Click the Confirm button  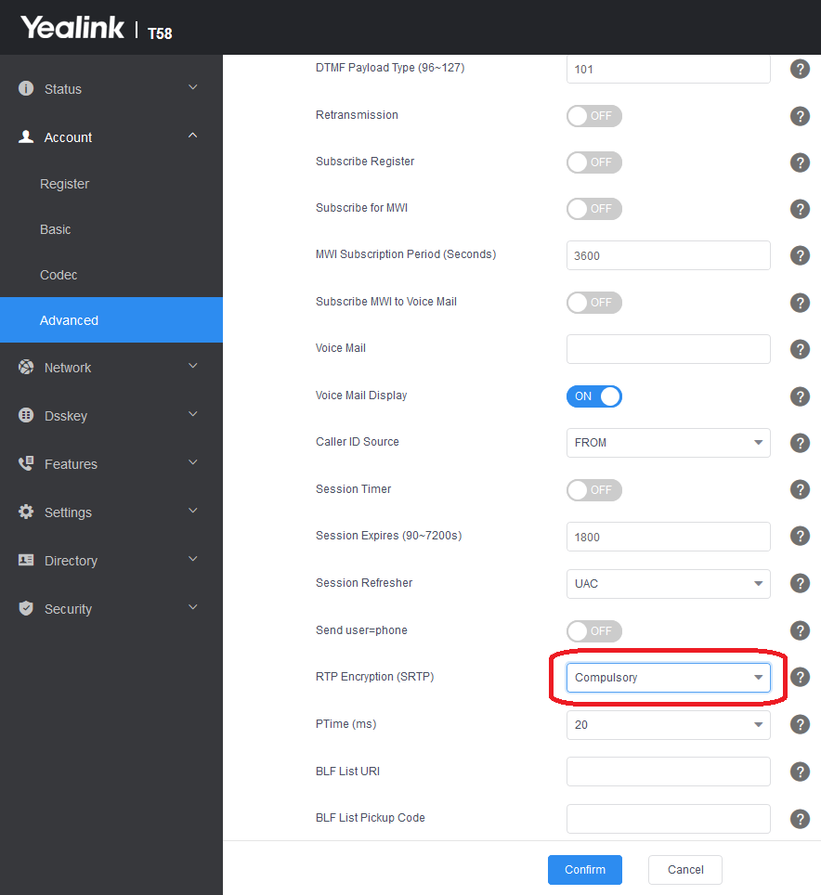tap(585, 870)
